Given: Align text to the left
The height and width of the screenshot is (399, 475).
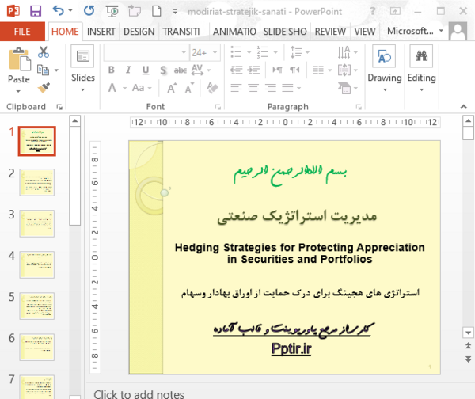Looking at the screenshot, I should click(236, 88).
